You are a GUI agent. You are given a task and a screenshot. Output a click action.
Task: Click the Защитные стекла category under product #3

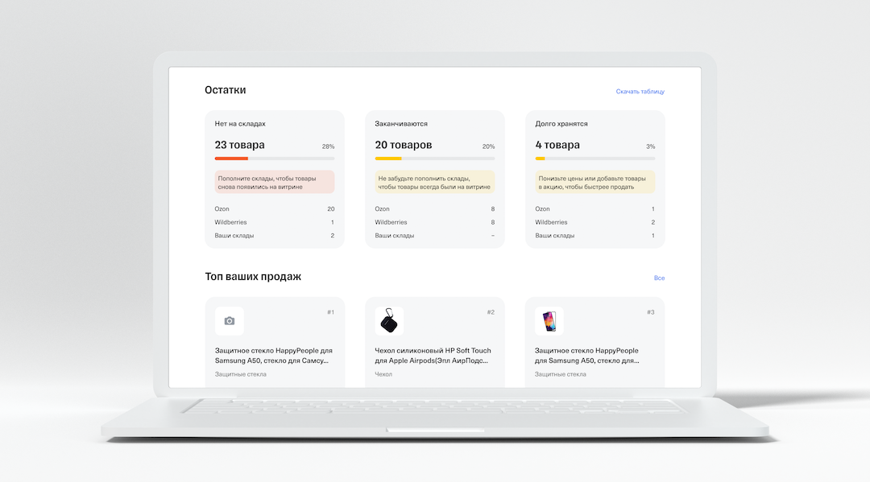561,374
